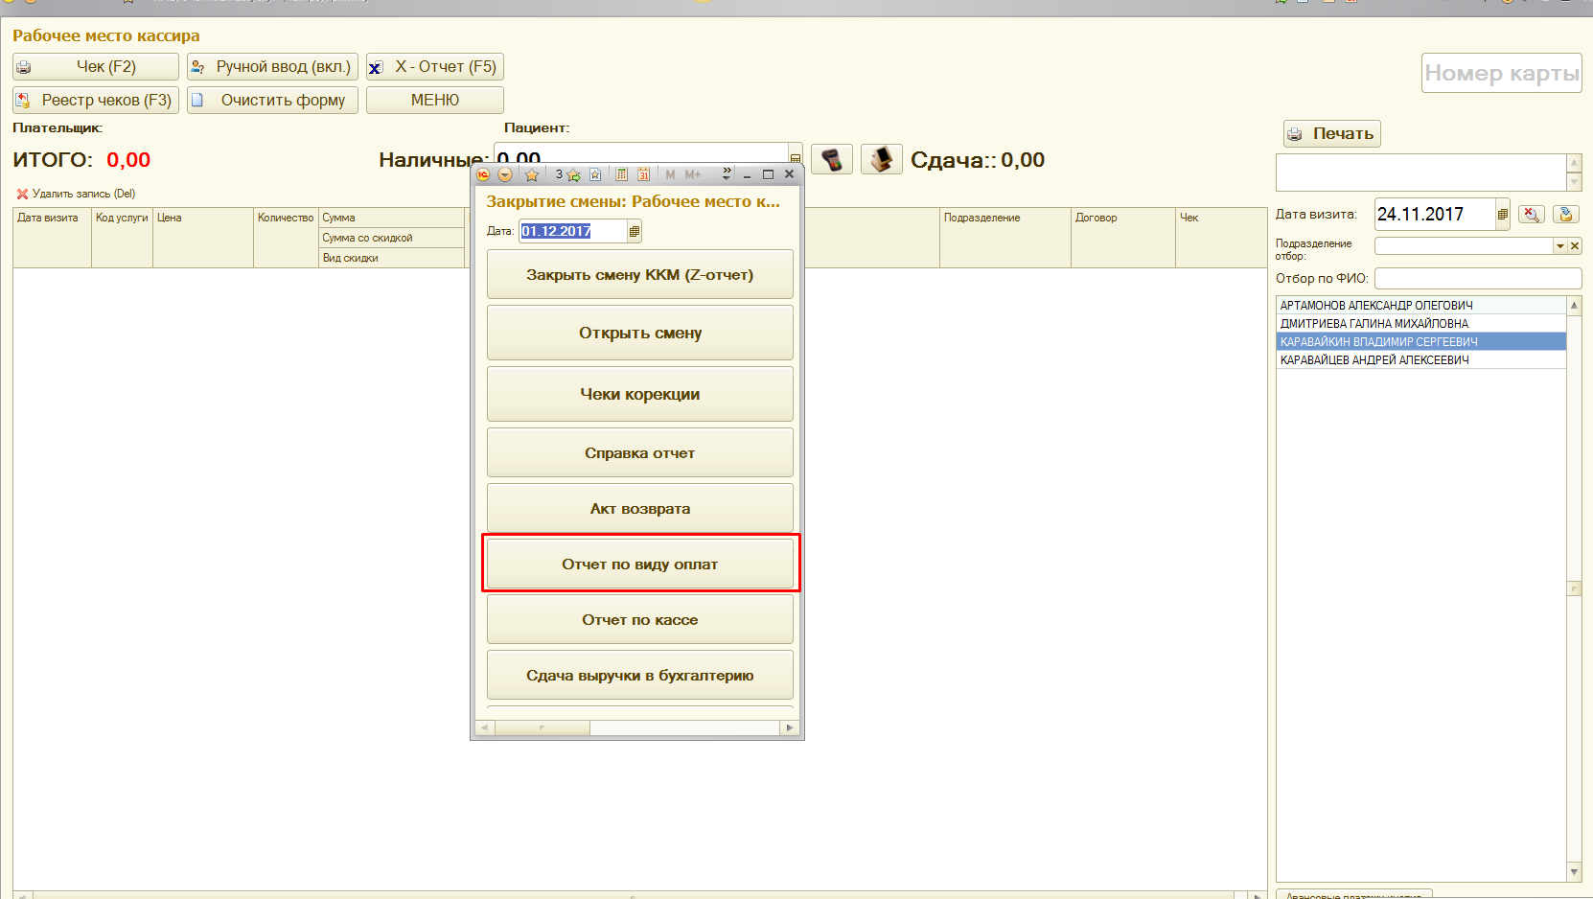Viewport: 1593px width, 899px height.
Task: Open date picker for Дата in the dialog
Action: tap(634, 231)
